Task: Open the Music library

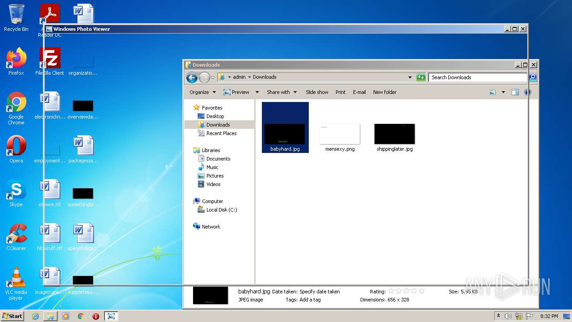Action: (212, 167)
